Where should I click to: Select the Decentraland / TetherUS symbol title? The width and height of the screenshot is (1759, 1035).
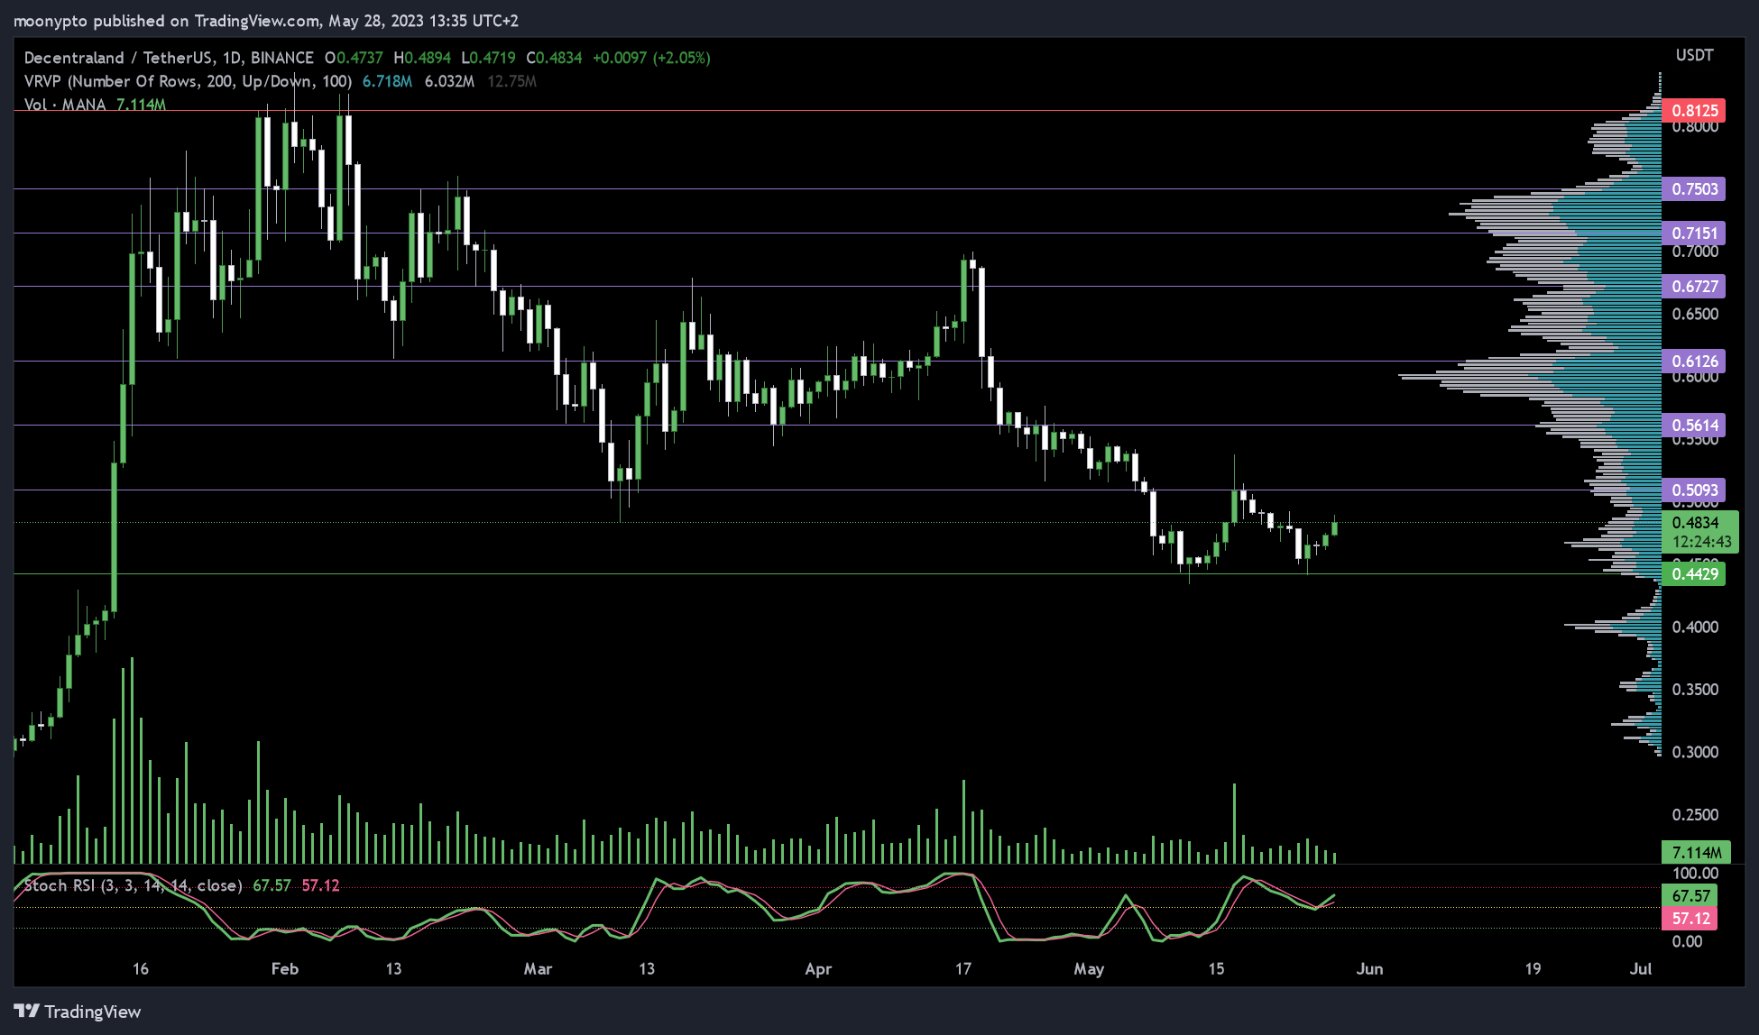pos(169,58)
